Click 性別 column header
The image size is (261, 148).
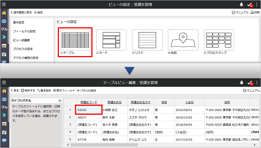(x=164, y=102)
